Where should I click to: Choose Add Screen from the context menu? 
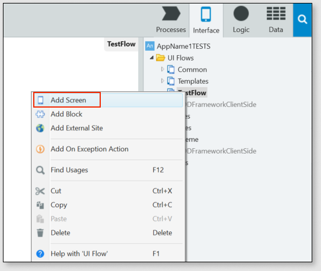pos(108,100)
